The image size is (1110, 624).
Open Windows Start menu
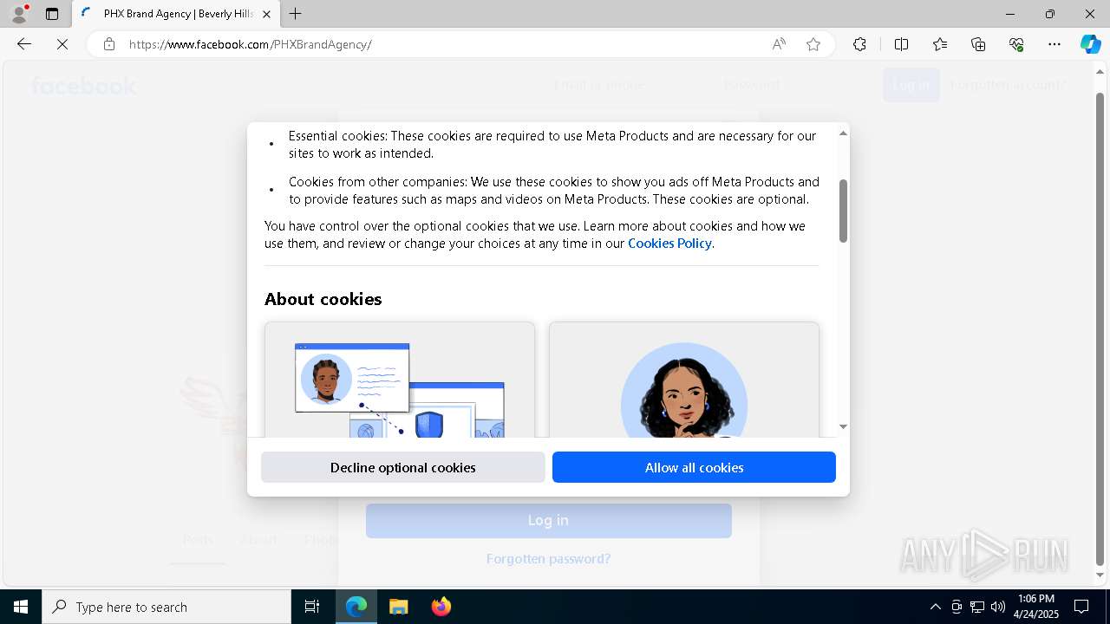(21, 607)
